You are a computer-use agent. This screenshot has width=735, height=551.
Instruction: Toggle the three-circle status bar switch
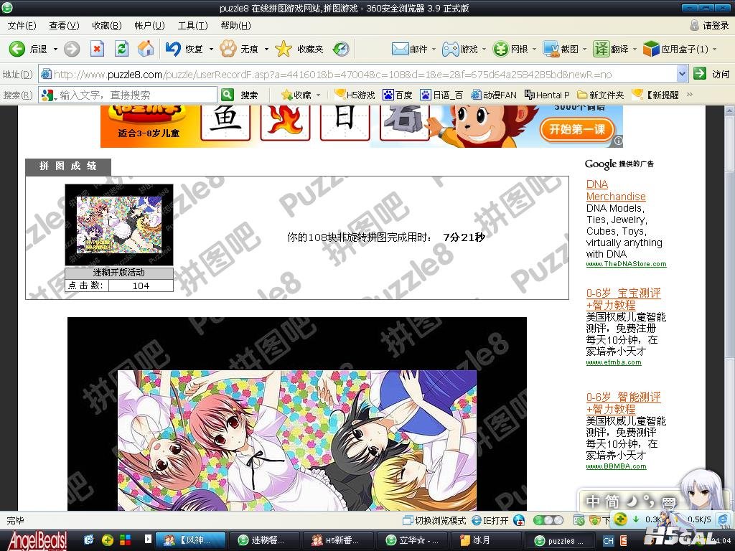click(548, 520)
